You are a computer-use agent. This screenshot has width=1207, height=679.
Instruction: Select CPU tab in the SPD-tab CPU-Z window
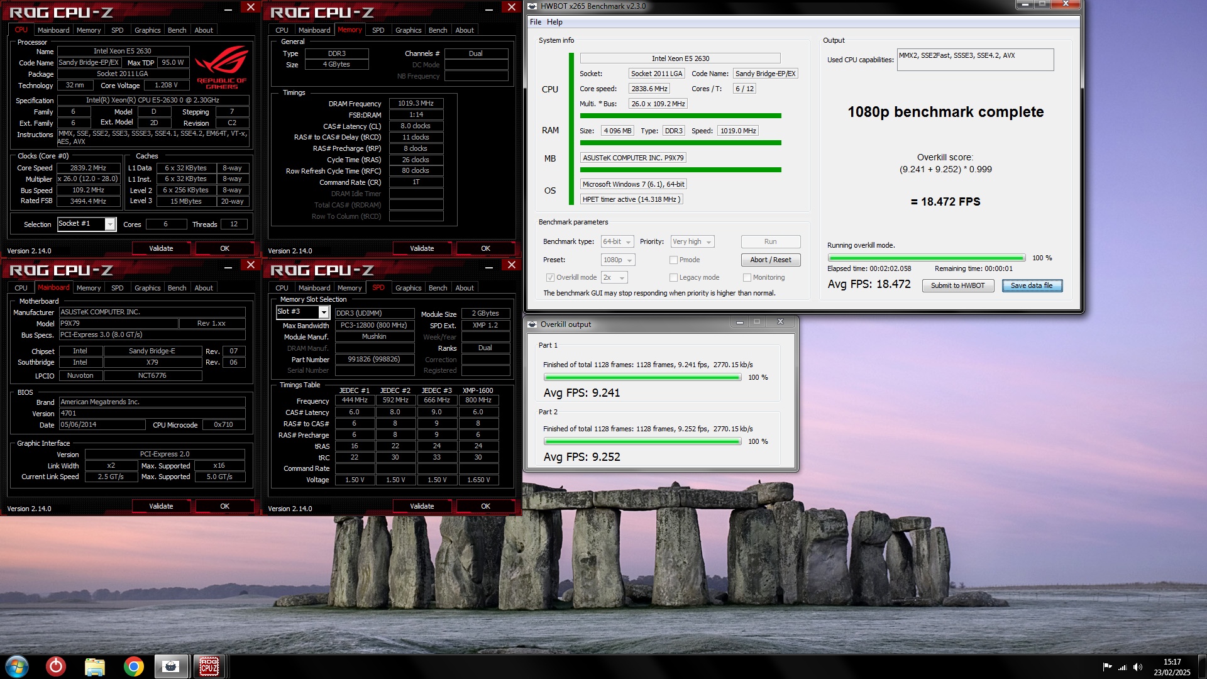coord(282,288)
